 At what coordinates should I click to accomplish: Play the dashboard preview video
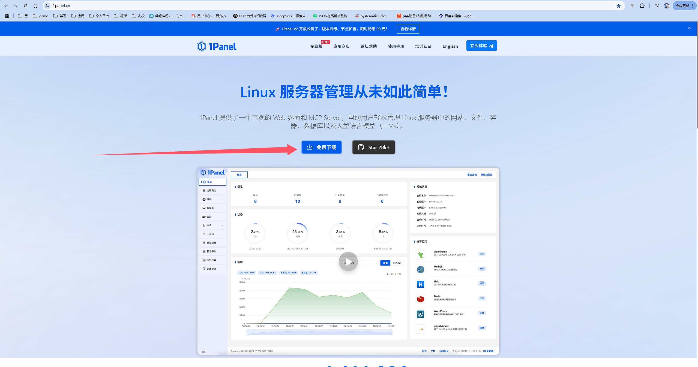coord(348,261)
